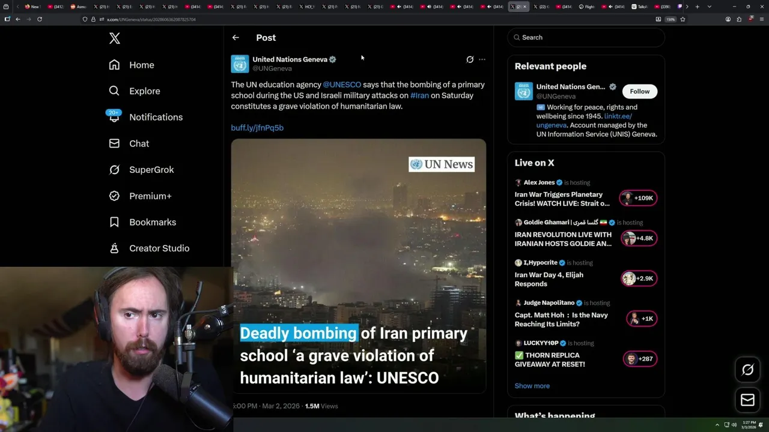Screen dimensions: 769x432
Task: Open the UN News image thumbnail
Action: coord(359,266)
